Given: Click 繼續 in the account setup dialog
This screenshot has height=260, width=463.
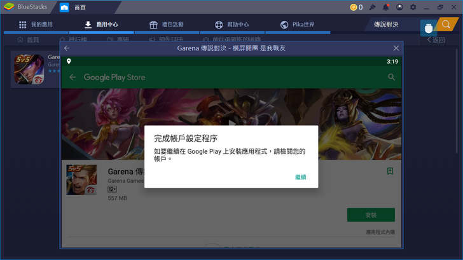Looking at the screenshot, I should tap(301, 177).
